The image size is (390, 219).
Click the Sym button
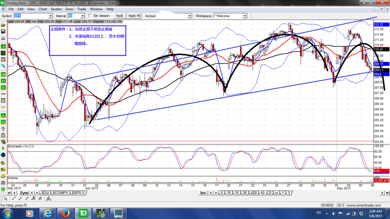tap(24, 193)
